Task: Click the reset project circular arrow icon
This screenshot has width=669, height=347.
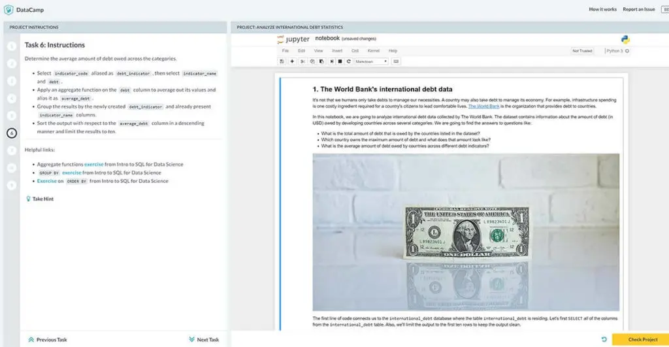Action: point(604,339)
